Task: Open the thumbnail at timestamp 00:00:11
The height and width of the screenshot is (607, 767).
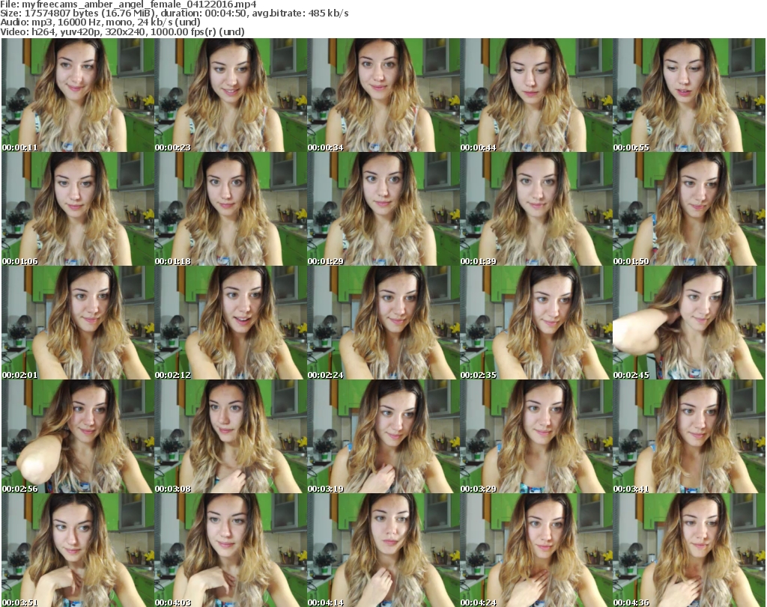Action: point(77,95)
